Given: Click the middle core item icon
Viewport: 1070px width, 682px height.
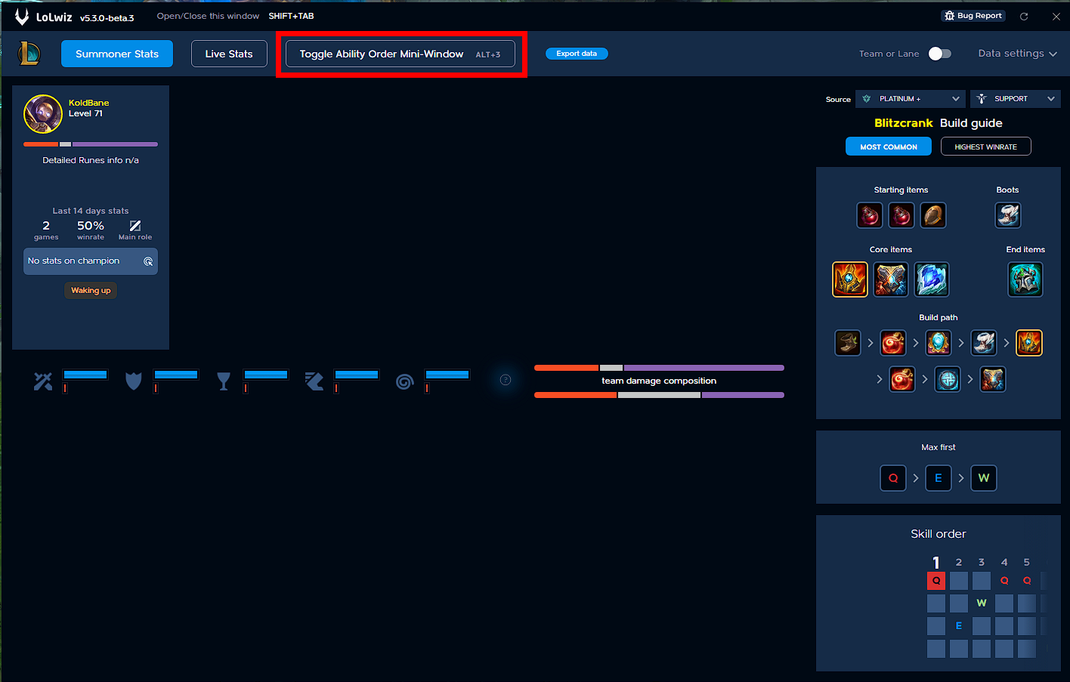Looking at the screenshot, I should pyautogui.click(x=891, y=279).
